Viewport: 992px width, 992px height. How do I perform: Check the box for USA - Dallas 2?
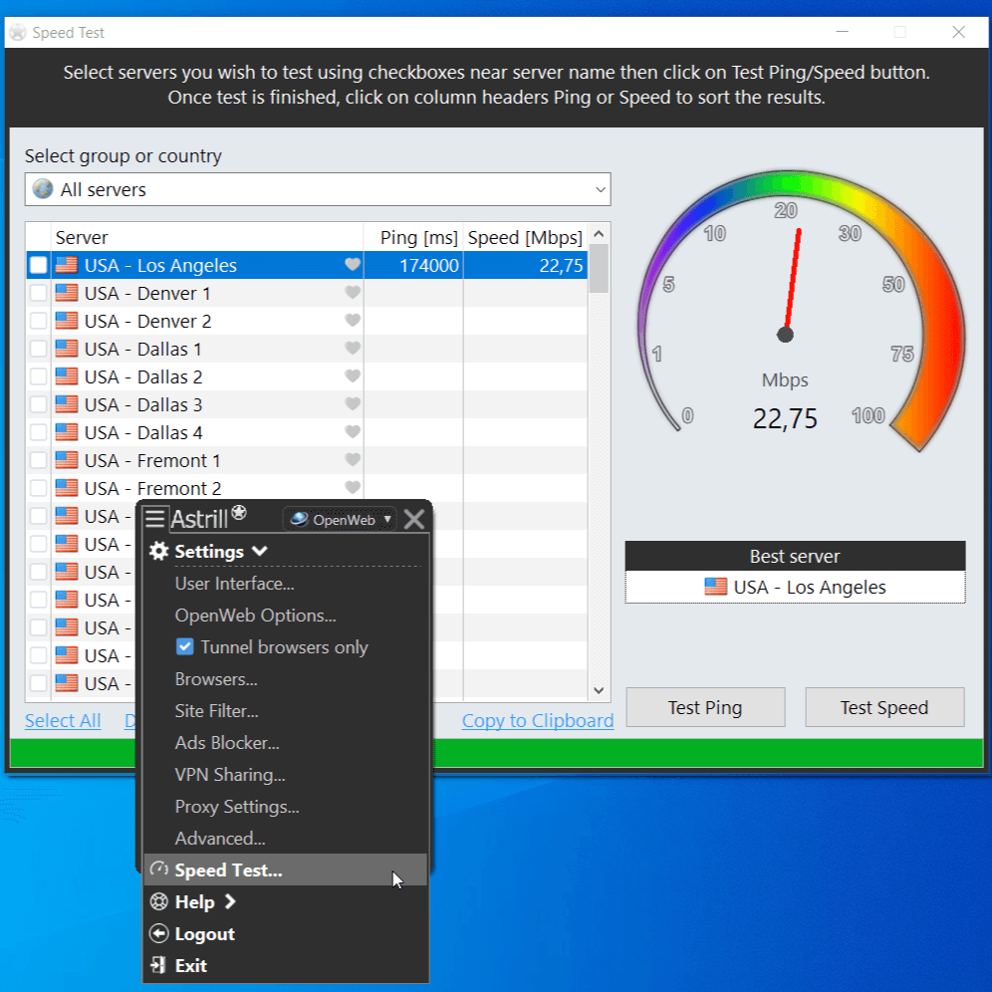tap(39, 376)
